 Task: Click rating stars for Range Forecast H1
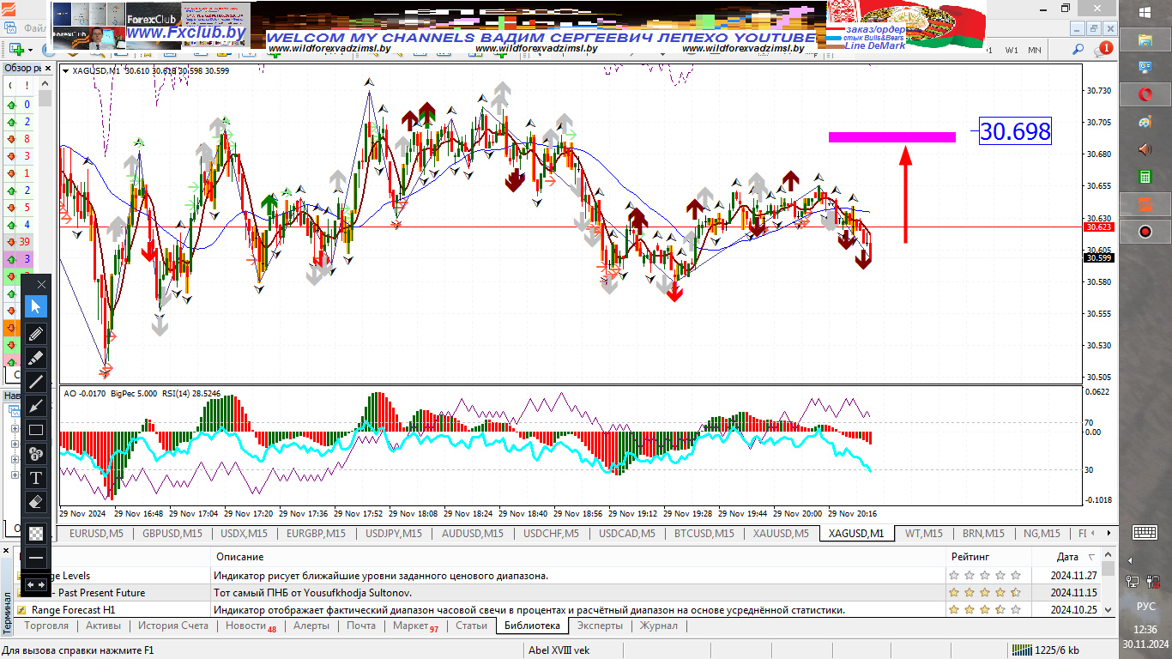click(x=984, y=610)
